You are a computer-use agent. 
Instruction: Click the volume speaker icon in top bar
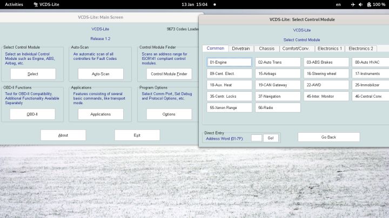(x=360, y=4)
